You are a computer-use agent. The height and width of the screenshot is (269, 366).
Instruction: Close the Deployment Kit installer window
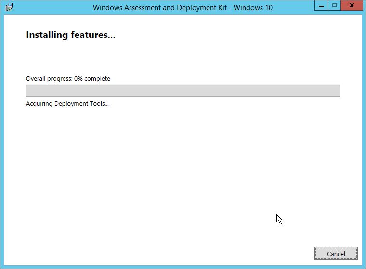352,6
